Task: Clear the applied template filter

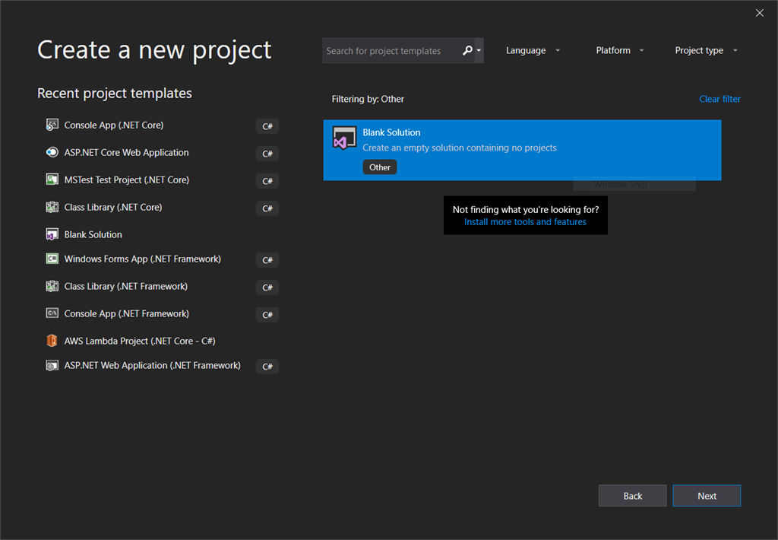Action: tap(719, 99)
